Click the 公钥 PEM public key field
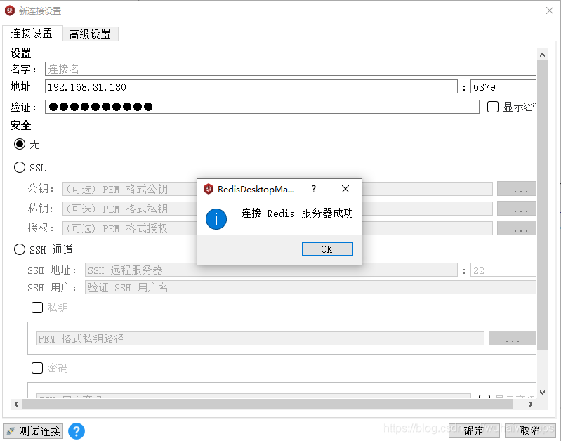 pos(277,189)
